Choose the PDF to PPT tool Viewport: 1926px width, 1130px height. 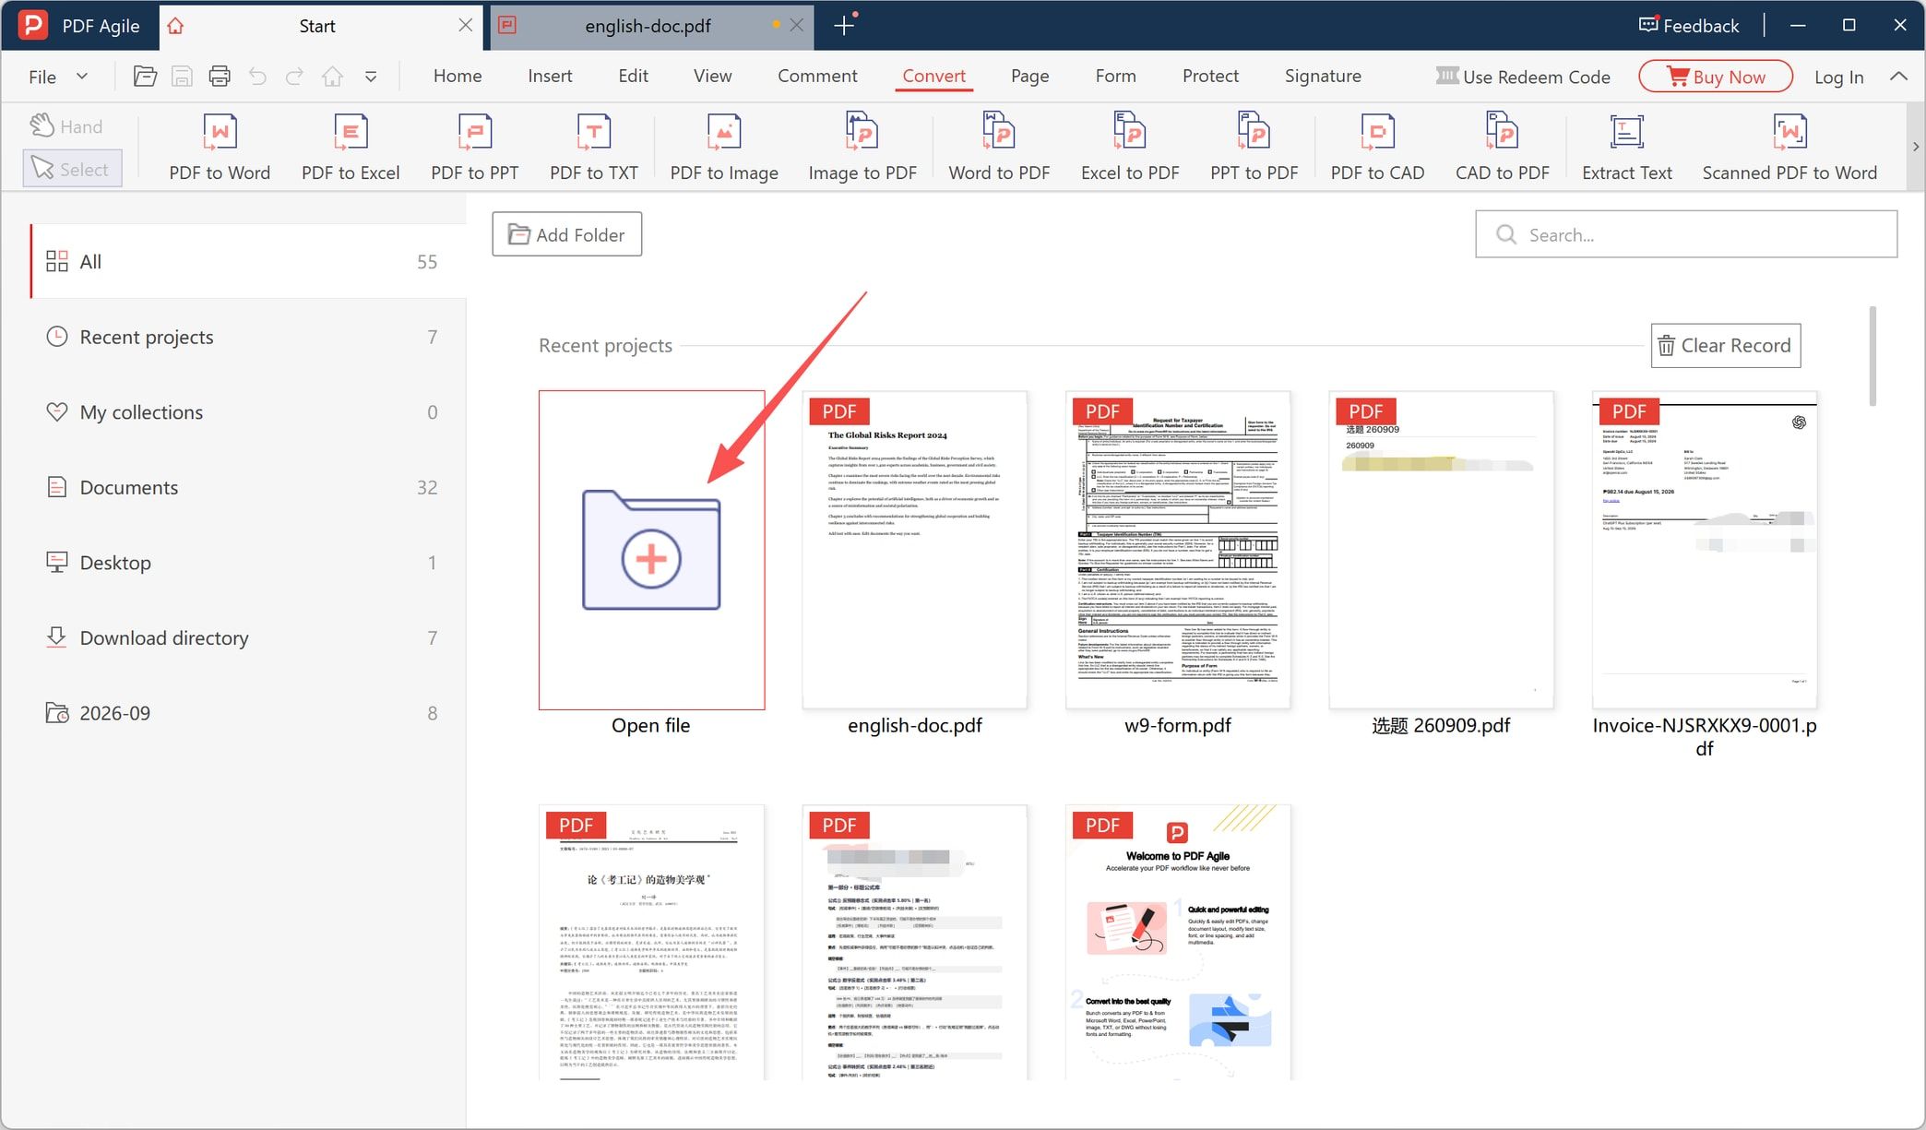tap(474, 147)
